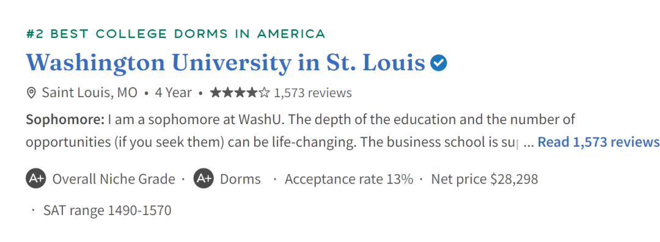Click the location pin icon
This screenshot has width=660, height=242.
pos(31,93)
